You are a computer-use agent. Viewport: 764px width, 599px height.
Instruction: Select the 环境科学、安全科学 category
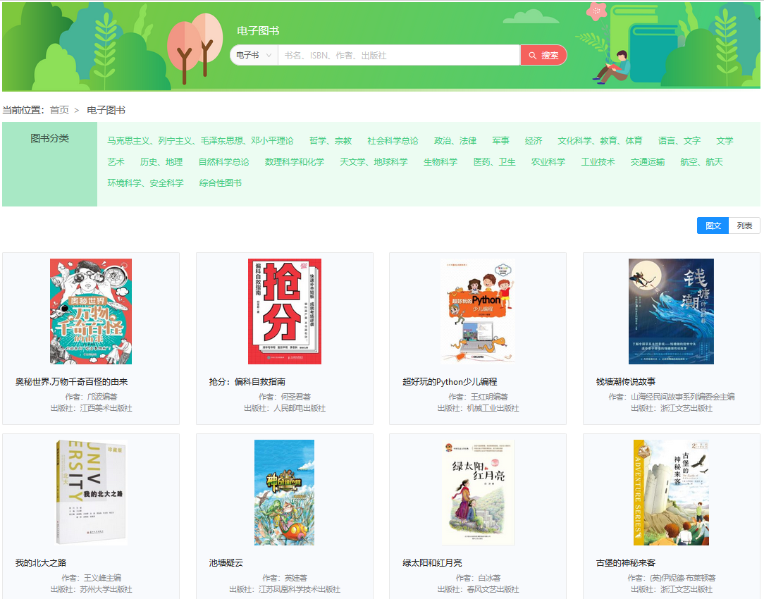145,183
